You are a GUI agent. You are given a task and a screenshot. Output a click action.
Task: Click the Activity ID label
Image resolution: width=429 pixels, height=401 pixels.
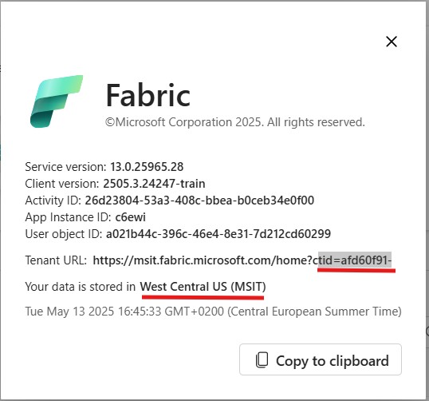pyautogui.click(x=53, y=200)
